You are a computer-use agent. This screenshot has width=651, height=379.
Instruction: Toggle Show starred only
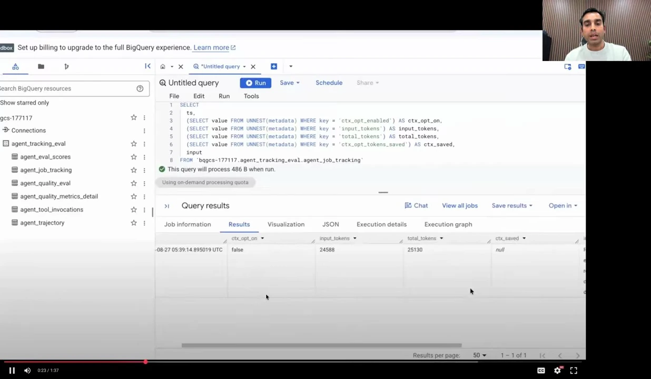point(24,103)
